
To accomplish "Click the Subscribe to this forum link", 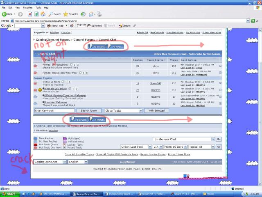I will [205, 54].
